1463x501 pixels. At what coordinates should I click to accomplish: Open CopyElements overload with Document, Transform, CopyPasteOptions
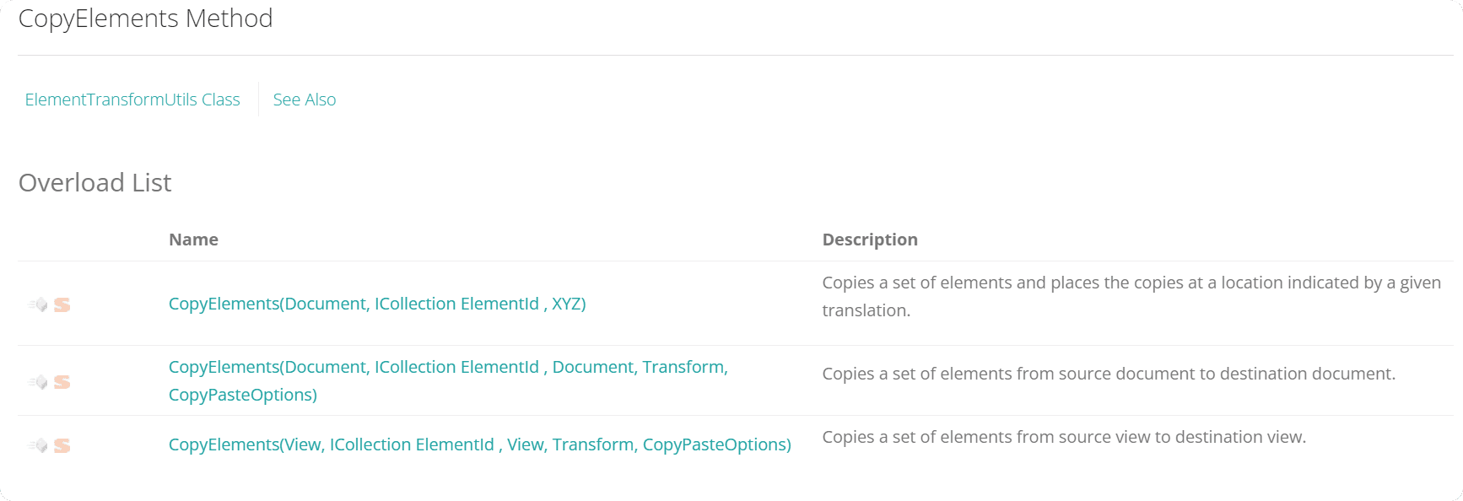pyautogui.click(x=448, y=380)
